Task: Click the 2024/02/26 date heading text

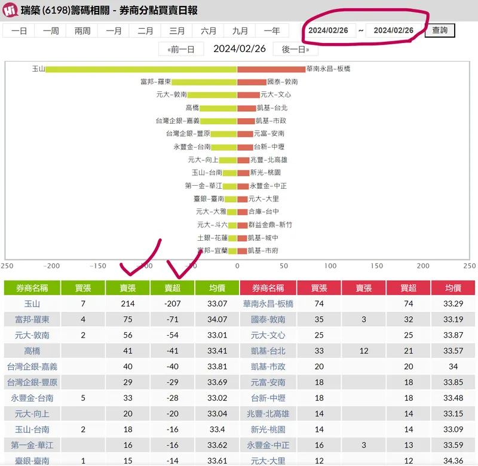Action: [x=240, y=49]
